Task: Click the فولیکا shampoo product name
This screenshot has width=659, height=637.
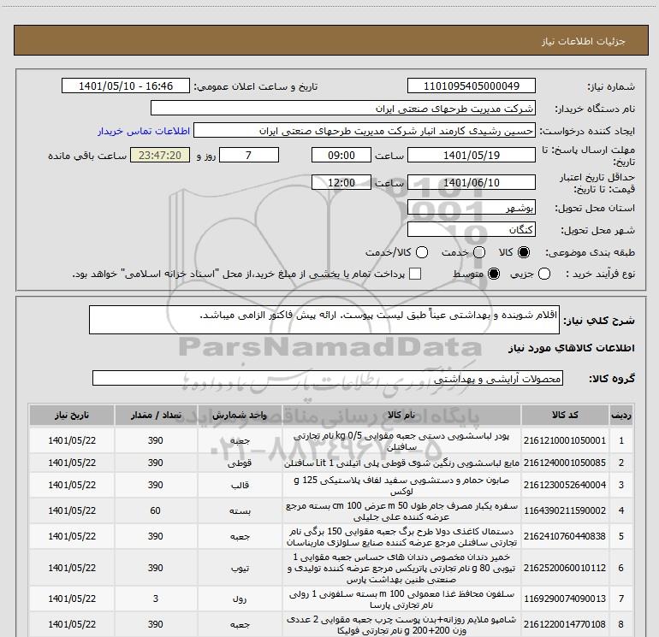Action: tap(401, 625)
